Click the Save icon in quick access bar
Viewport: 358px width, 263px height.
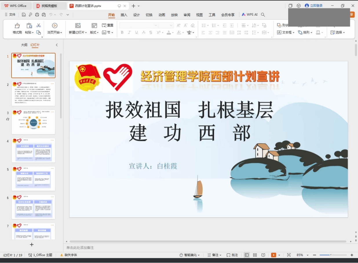(x=24, y=15)
